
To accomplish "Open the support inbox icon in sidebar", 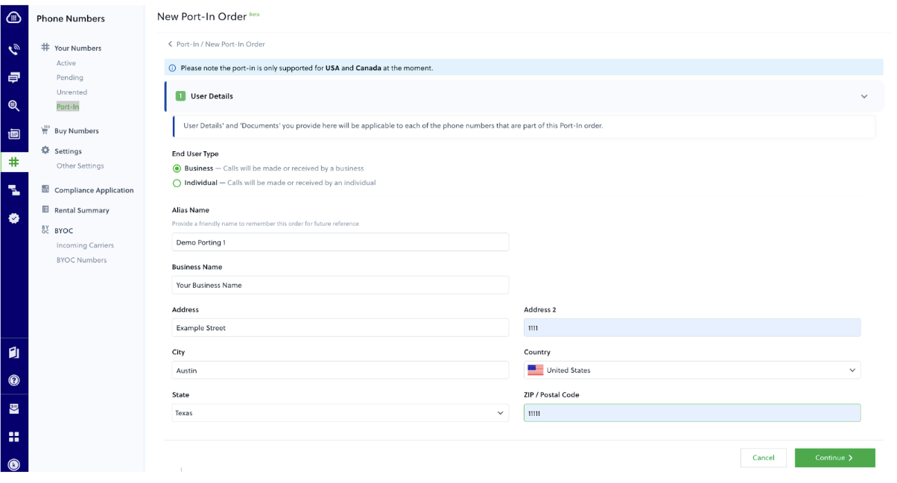I will click(x=13, y=408).
